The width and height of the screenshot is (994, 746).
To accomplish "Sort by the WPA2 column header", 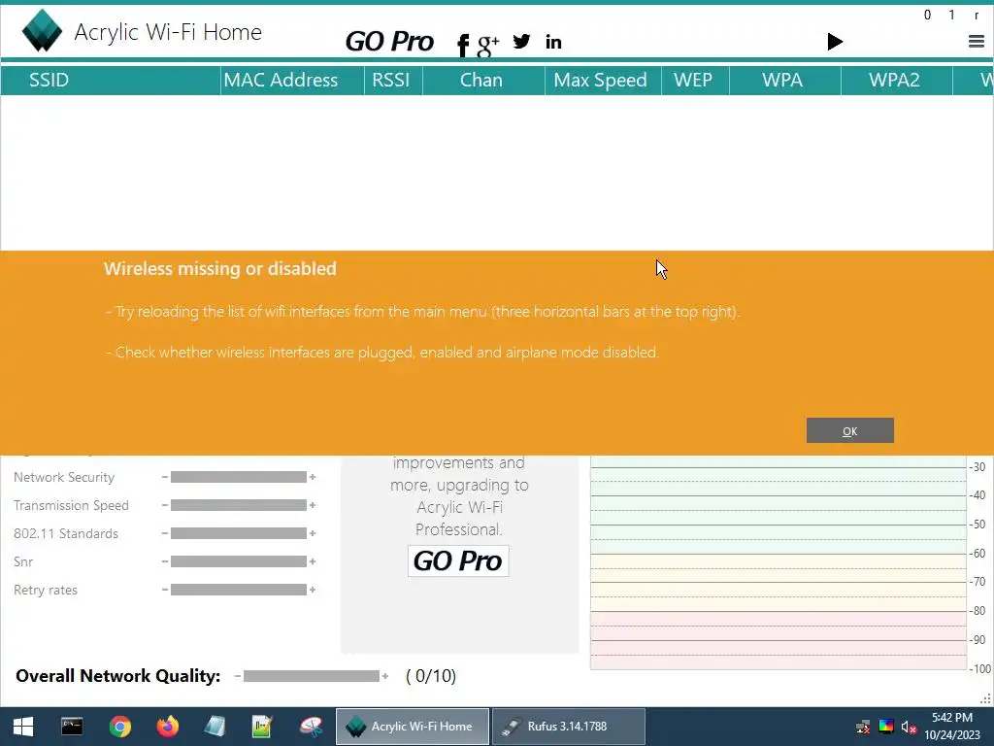I will [896, 80].
